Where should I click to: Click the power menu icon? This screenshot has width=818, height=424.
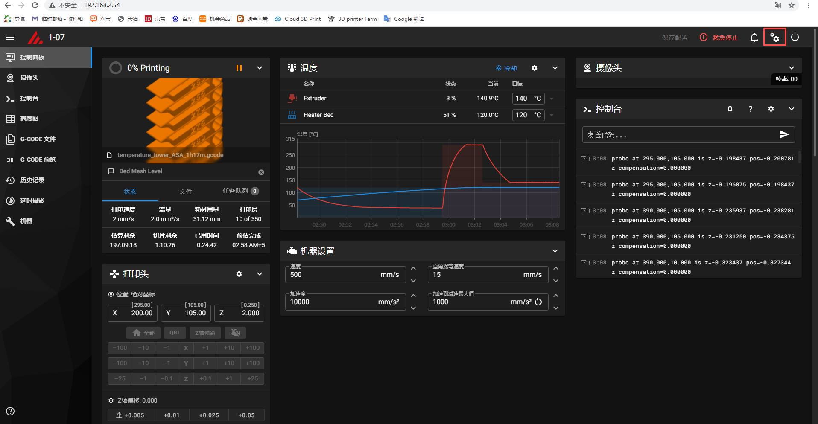(x=795, y=38)
